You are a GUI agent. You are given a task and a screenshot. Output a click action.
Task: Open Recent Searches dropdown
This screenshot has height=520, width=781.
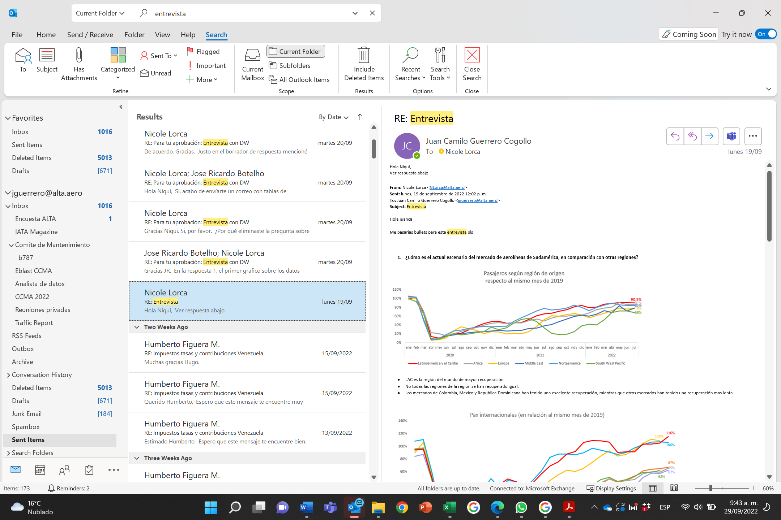pos(410,64)
